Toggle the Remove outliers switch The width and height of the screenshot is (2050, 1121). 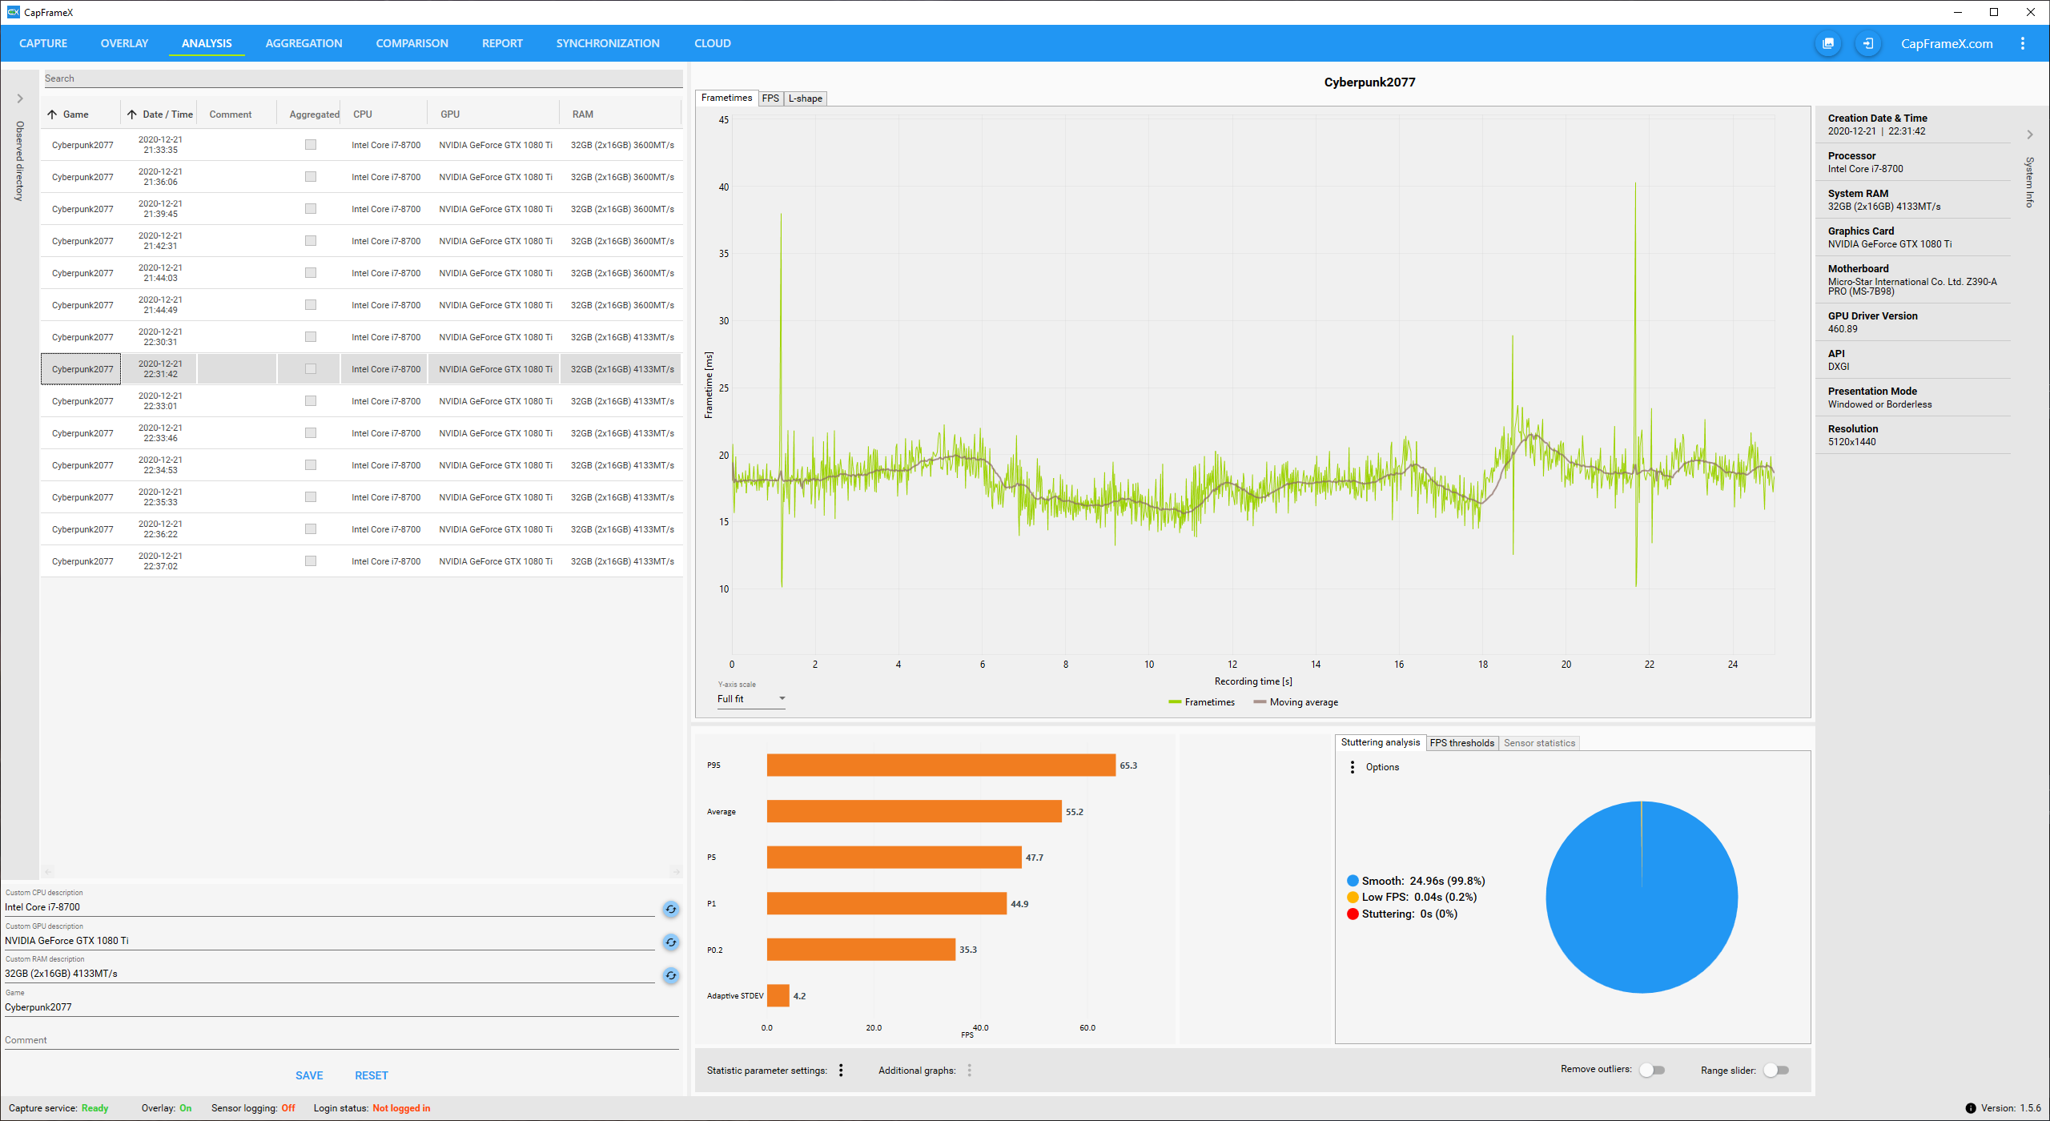pos(1651,1070)
